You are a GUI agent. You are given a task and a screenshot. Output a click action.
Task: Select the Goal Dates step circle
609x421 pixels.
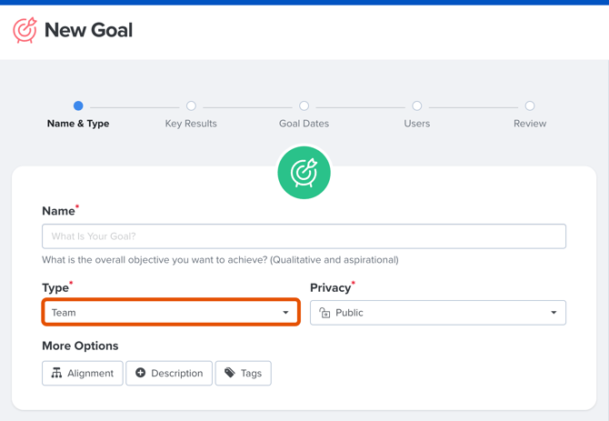pos(304,105)
